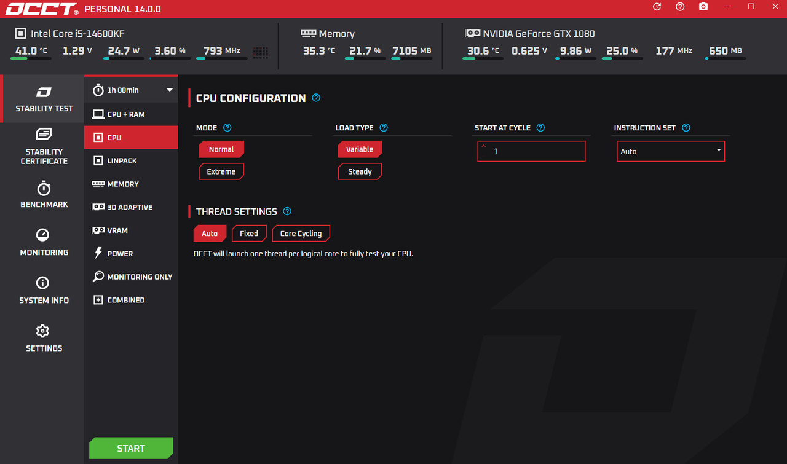Viewport: 787px width, 464px height.
Task: Set thread settings to Auto
Action: tap(210, 234)
